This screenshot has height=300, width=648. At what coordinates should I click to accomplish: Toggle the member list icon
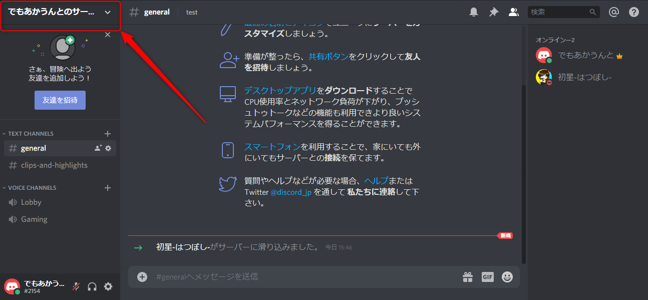513,12
